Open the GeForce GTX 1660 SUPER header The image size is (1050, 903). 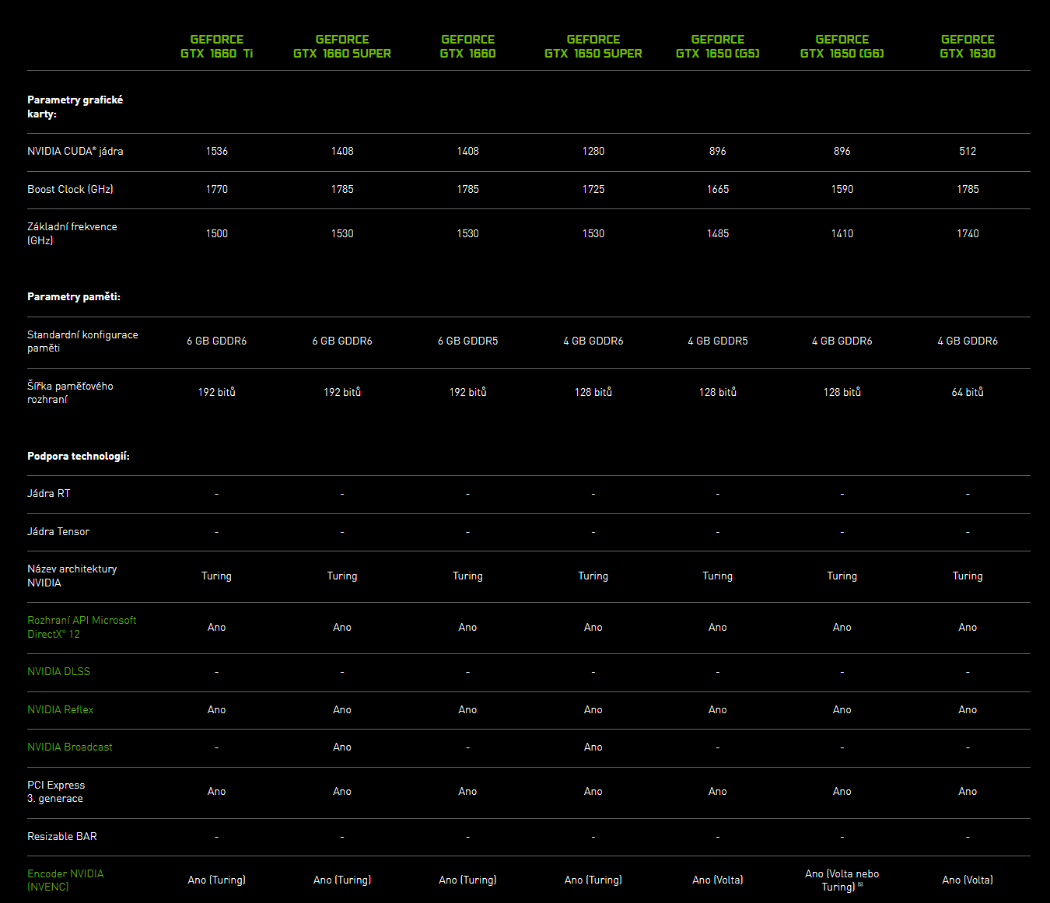click(342, 47)
